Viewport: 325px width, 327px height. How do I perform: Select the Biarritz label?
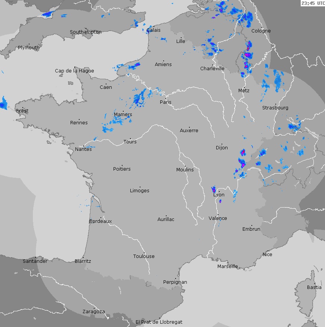click(83, 261)
